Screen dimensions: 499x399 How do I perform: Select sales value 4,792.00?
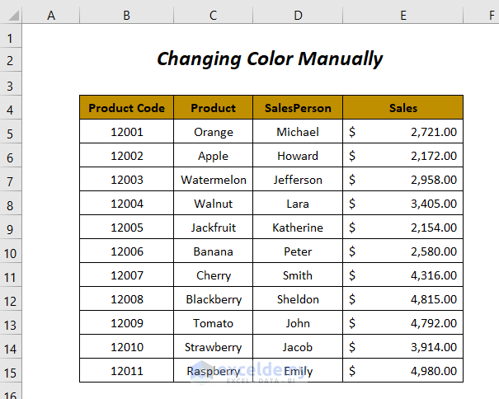[403, 322]
